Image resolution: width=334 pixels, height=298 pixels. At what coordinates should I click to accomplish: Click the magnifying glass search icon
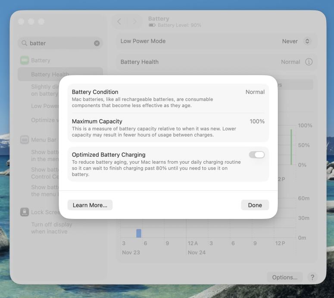click(x=24, y=43)
